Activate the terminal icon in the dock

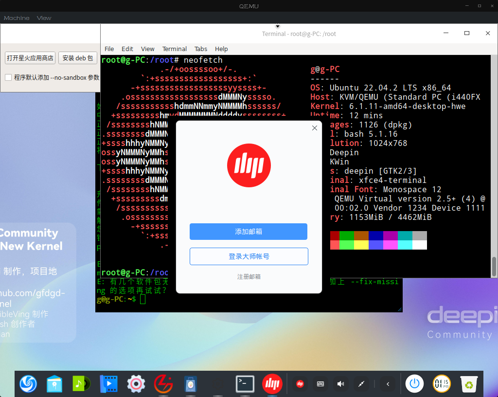(x=245, y=384)
